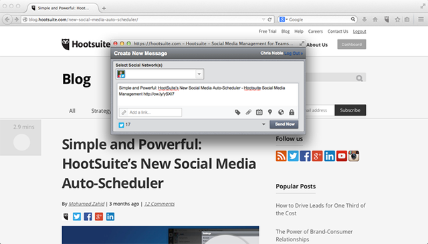This screenshot has height=244, width=428.
Task: Open the browser bookmarks list icon
Action: 407,19
